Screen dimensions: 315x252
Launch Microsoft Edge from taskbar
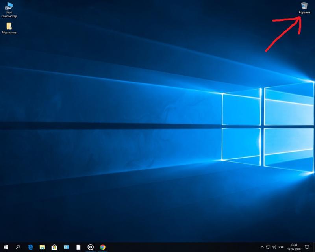point(30,247)
